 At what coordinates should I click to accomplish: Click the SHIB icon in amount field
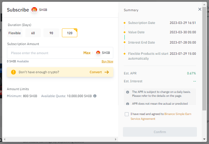tap(98, 53)
